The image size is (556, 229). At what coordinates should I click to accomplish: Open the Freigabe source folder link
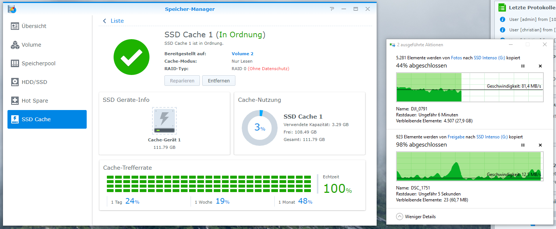(x=456, y=137)
